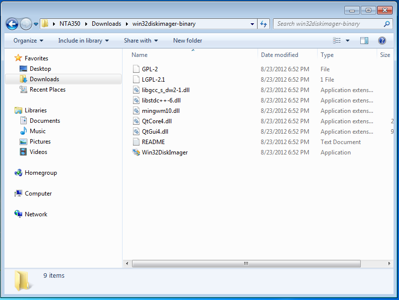Click the Videos filmstrip icon
The height and width of the screenshot is (300, 399).
(23, 152)
